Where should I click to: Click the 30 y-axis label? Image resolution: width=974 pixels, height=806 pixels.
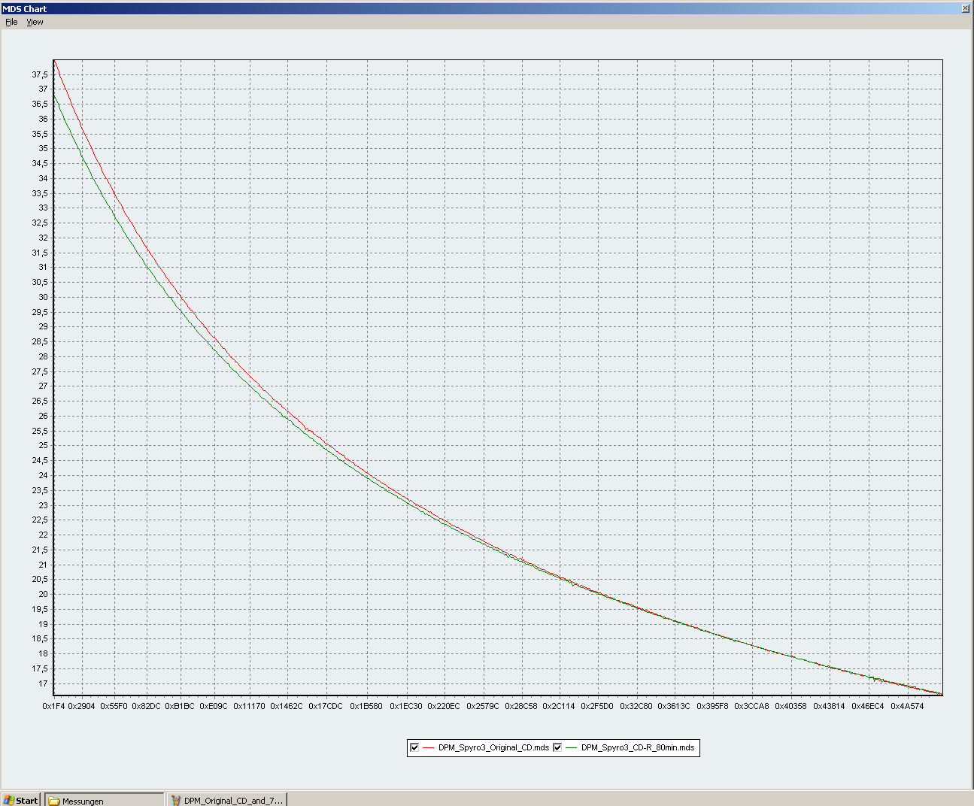click(x=44, y=297)
